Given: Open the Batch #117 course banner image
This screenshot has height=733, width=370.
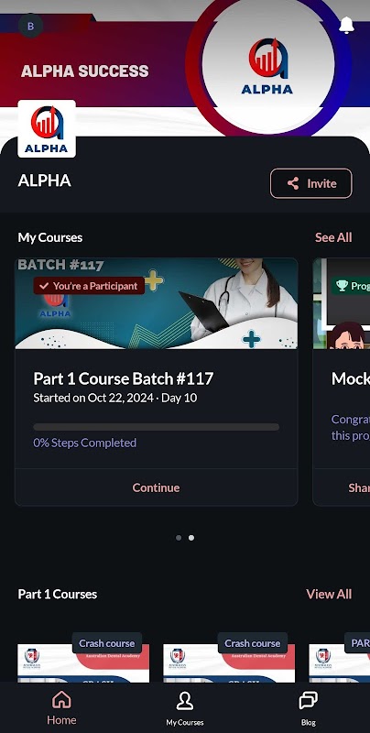Looking at the screenshot, I should click(x=156, y=303).
